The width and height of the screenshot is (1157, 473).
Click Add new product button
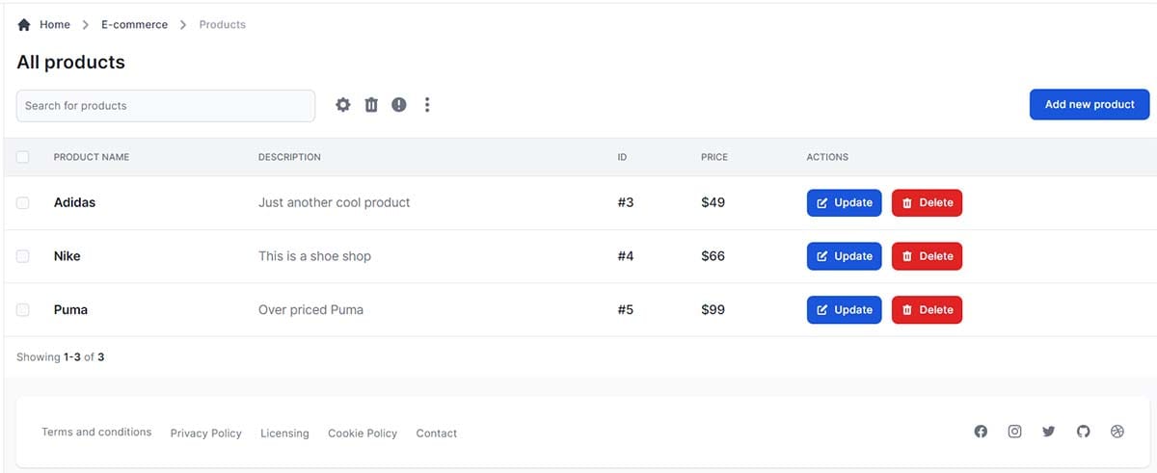1090,105
